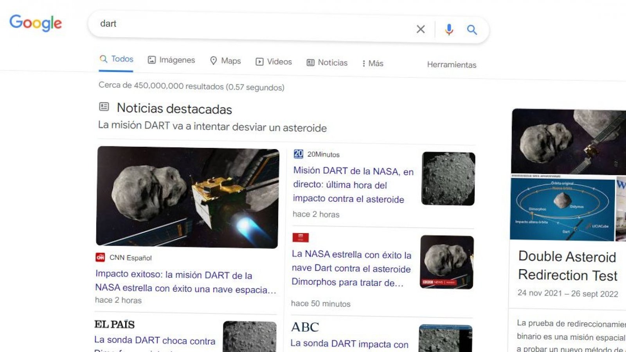
Task: Open the ABC article thumbnail
Action: tap(445, 338)
